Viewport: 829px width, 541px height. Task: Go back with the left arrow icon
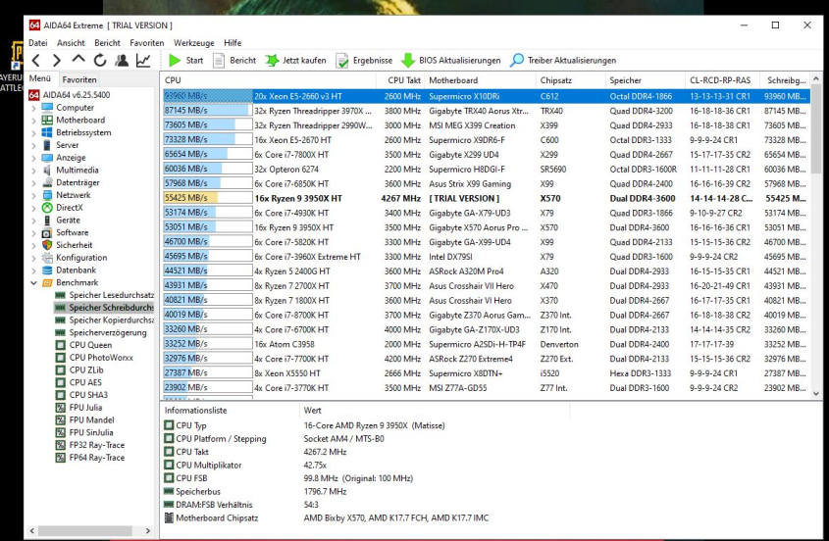pos(36,60)
